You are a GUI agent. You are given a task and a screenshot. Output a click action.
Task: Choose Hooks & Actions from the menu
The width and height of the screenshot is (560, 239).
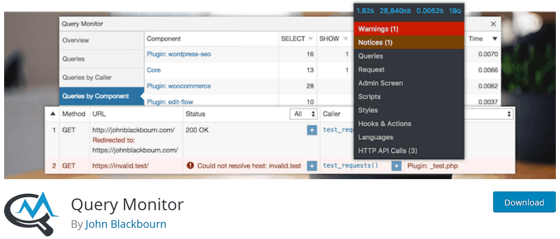click(x=384, y=124)
